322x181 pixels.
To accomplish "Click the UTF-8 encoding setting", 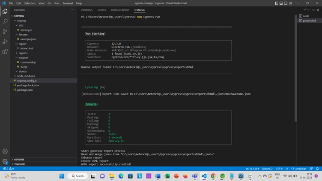I will [279, 169].
